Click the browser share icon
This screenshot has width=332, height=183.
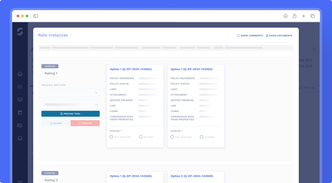[x=295, y=16]
